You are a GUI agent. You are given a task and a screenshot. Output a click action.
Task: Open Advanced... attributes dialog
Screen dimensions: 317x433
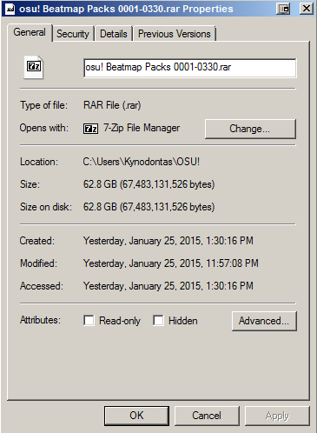[264, 321]
